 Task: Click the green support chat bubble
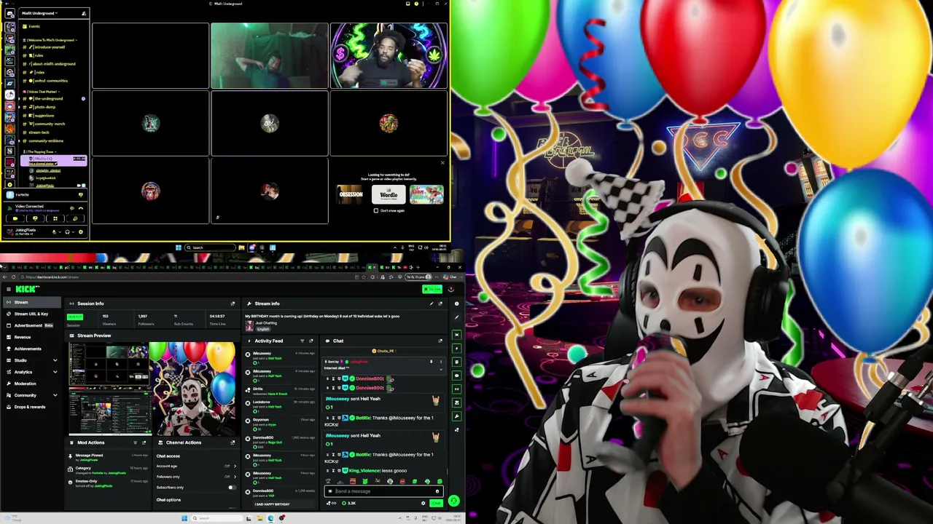tap(453, 501)
